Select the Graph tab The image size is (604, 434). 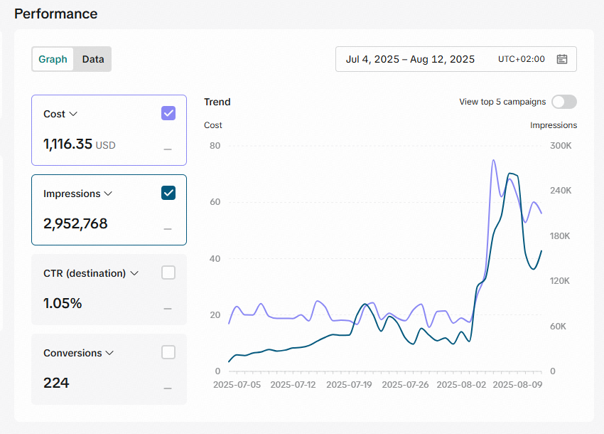point(53,59)
